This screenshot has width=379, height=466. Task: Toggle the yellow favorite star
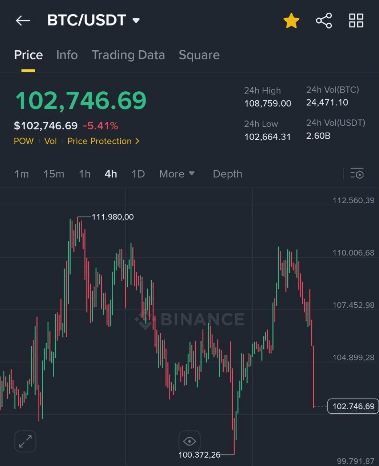click(x=291, y=21)
